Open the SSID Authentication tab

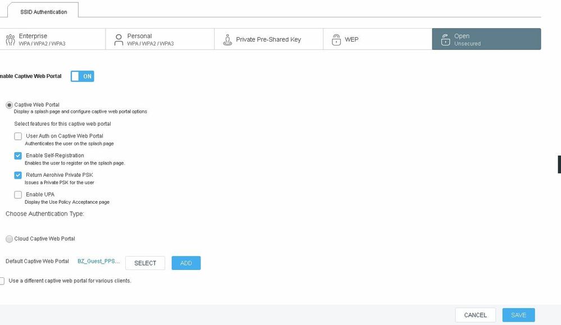point(43,11)
